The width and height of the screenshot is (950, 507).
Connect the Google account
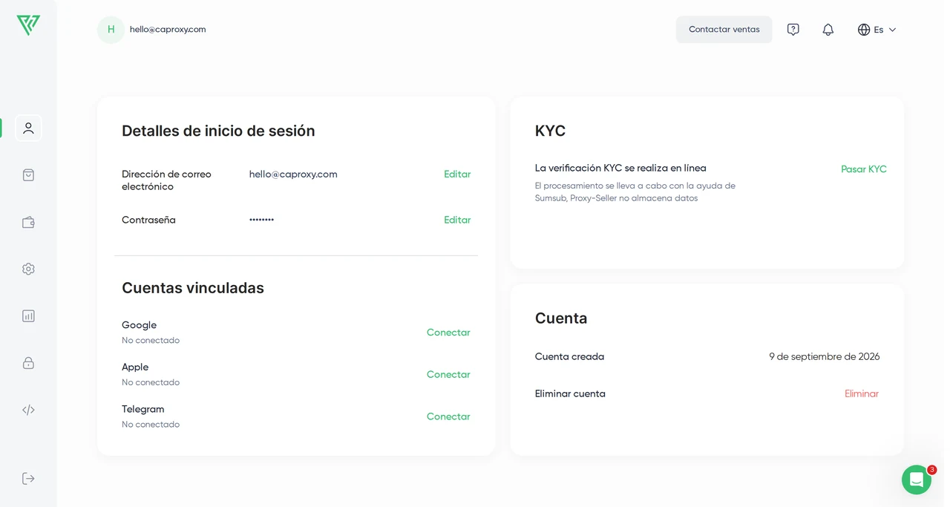click(448, 333)
